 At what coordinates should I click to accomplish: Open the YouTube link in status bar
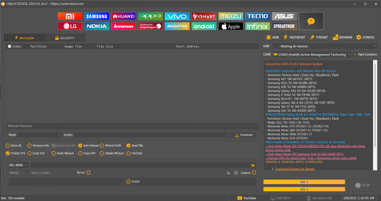point(247,198)
